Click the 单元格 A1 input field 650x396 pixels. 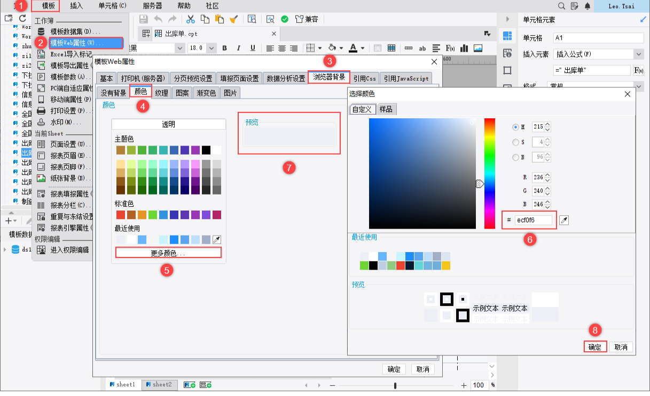(599, 38)
